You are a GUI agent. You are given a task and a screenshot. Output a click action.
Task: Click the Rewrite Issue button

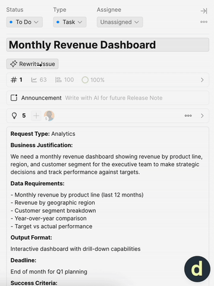pyautogui.click(x=32, y=64)
